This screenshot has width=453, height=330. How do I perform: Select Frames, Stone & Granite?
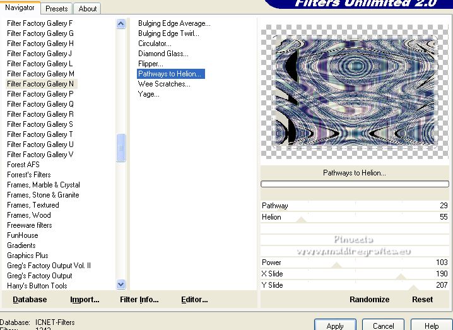tap(43, 195)
